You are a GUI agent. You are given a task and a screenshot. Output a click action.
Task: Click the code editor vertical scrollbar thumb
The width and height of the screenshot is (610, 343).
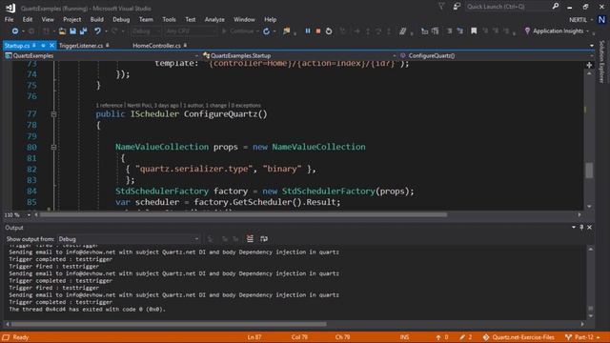coord(589,170)
